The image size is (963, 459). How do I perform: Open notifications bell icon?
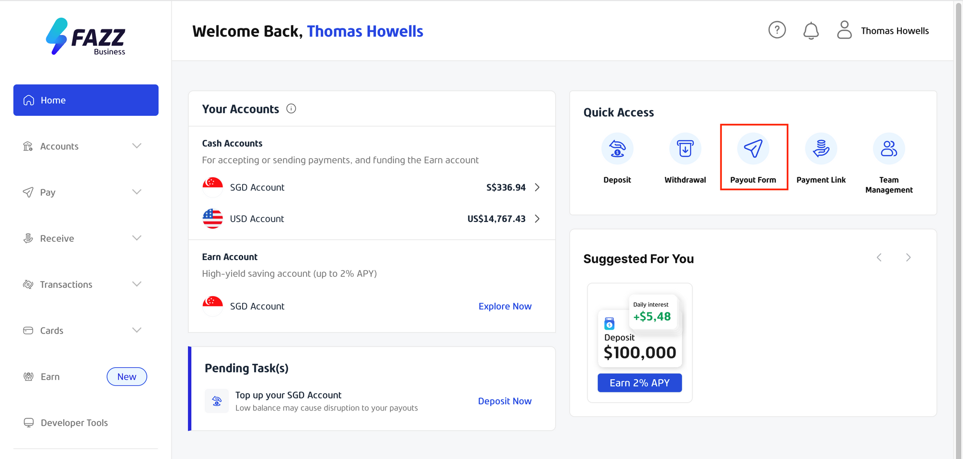(811, 31)
